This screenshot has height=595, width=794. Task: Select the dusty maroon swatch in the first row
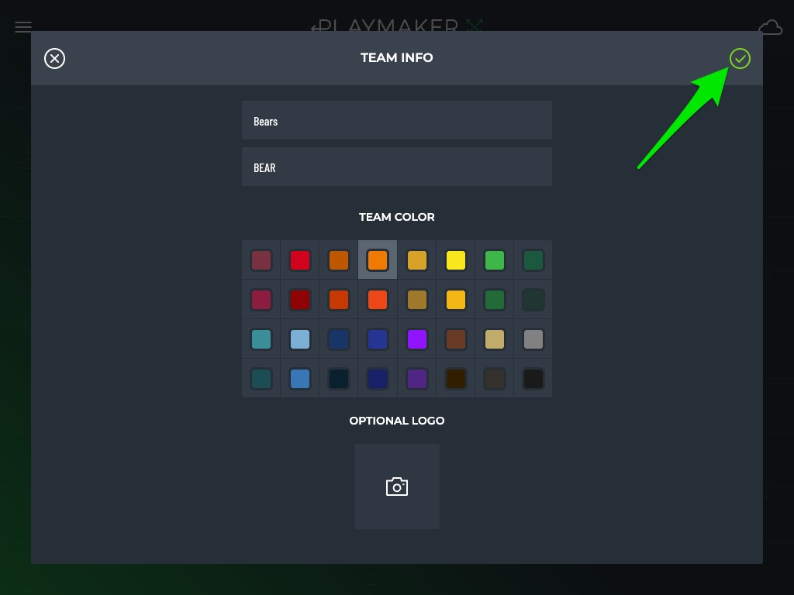(x=261, y=260)
